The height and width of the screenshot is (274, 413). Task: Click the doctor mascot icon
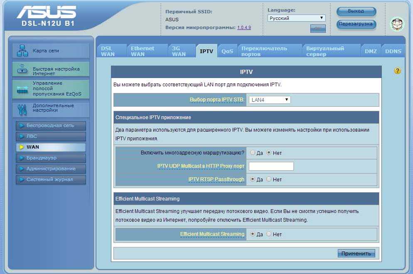pyautogui.click(x=396, y=24)
